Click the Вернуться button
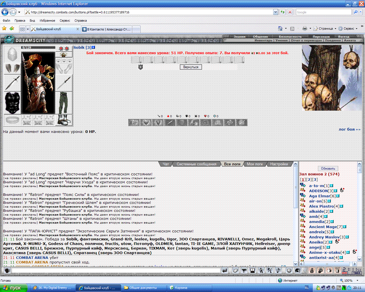This screenshot has height=292, width=365. [x=191, y=67]
